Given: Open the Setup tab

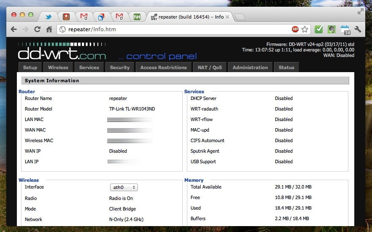Looking at the screenshot, I should point(30,67).
